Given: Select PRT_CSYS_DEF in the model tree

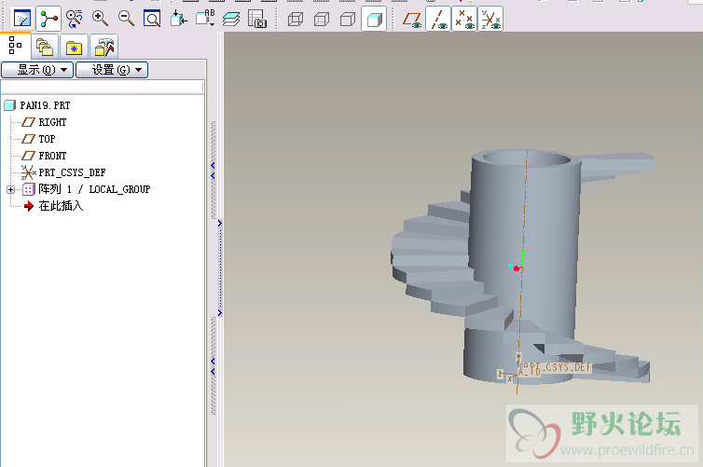Looking at the screenshot, I should pyautogui.click(x=72, y=172).
